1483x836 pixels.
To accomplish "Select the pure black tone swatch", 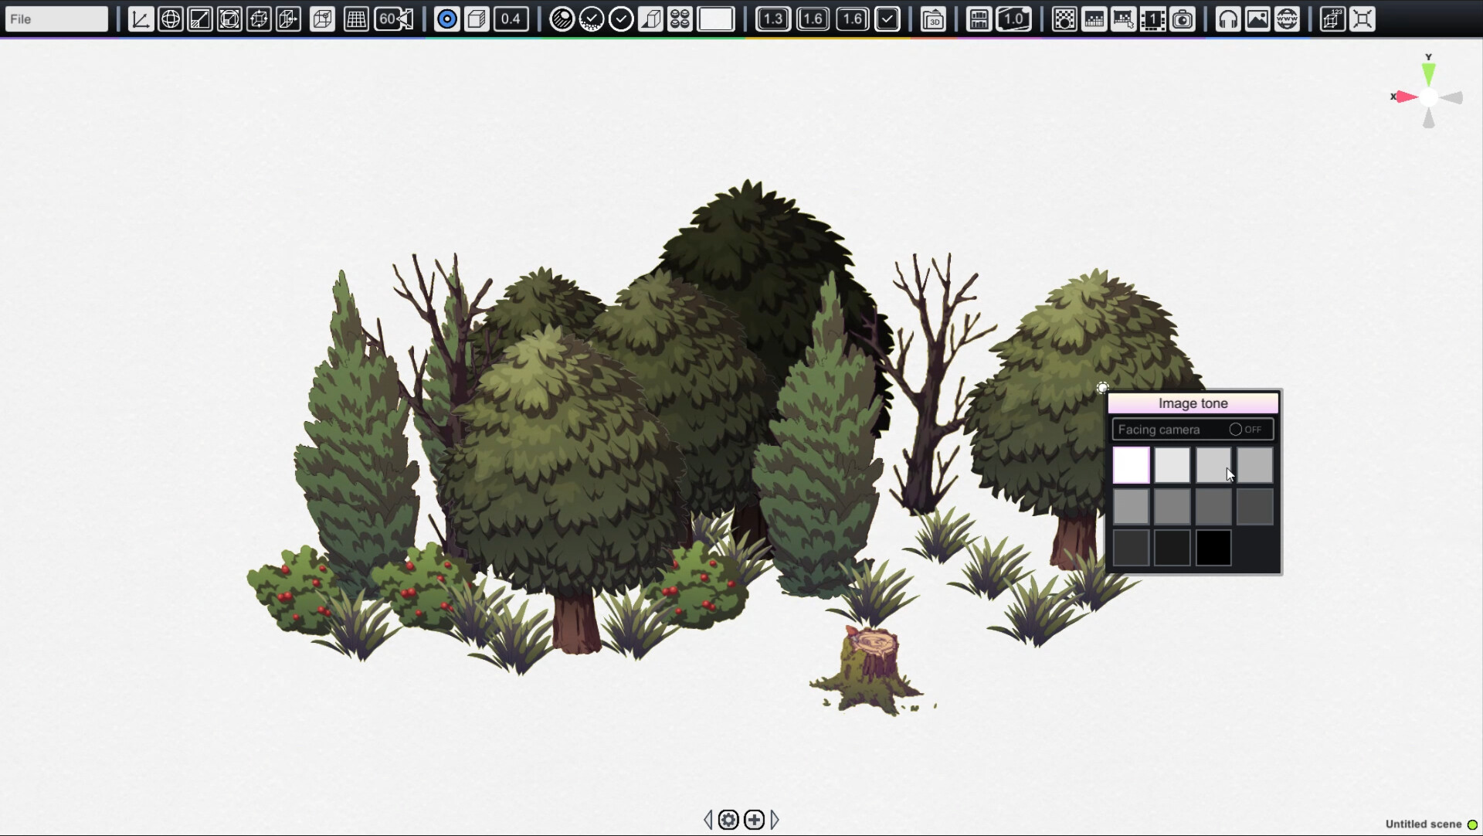I will click(1213, 548).
